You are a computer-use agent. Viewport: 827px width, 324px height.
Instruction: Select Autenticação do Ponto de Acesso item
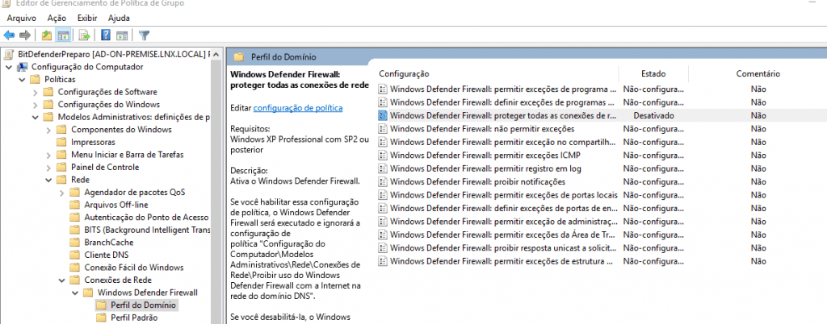pyautogui.click(x=146, y=218)
